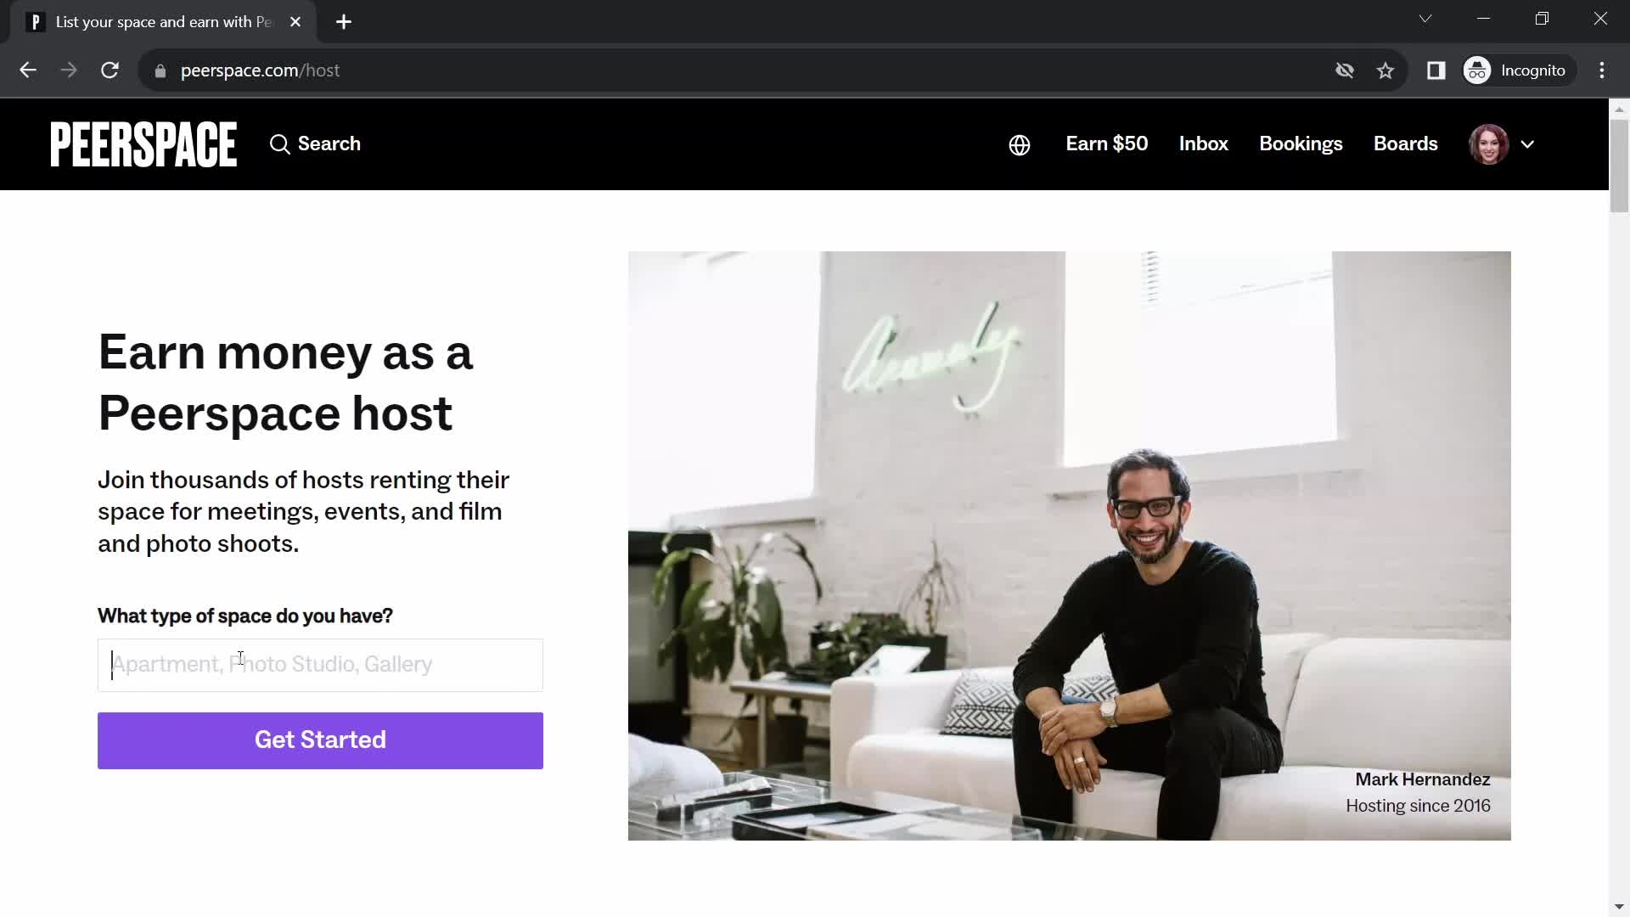Click the Incognito mode icon
Image resolution: width=1630 pixels, height=917 pixels.
pyautogui.click(x=1479, y=70)
